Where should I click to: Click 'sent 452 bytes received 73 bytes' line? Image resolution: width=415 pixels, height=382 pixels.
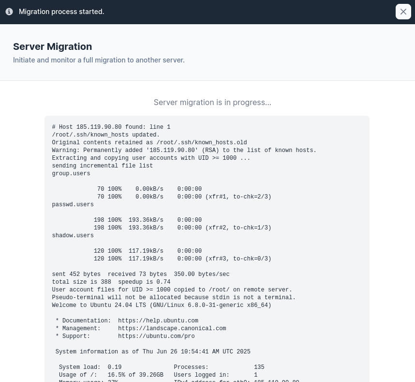click(x=141, y=274)
